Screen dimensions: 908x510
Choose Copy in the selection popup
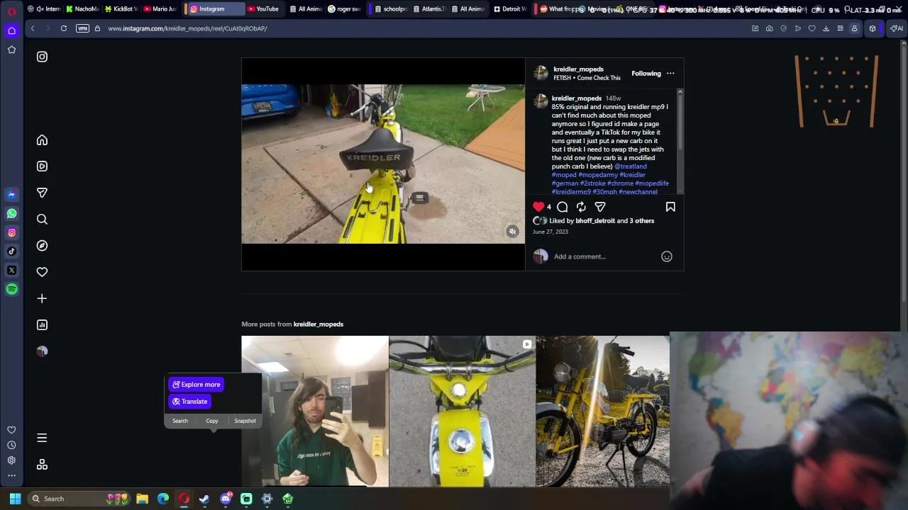click(212, 421)
